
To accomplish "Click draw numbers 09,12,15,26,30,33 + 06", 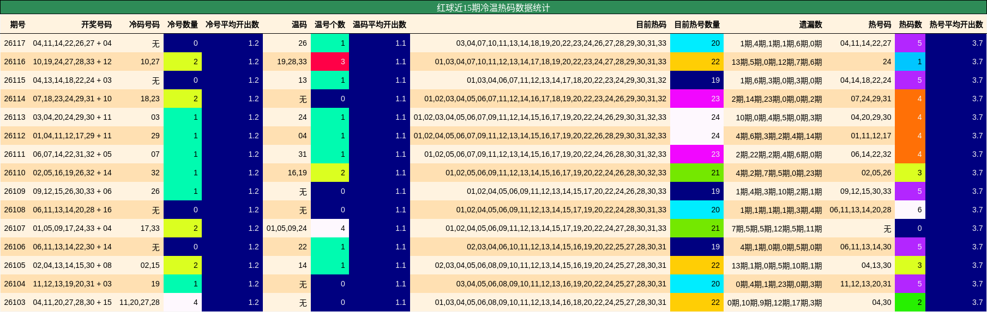I will coord(73,191).
